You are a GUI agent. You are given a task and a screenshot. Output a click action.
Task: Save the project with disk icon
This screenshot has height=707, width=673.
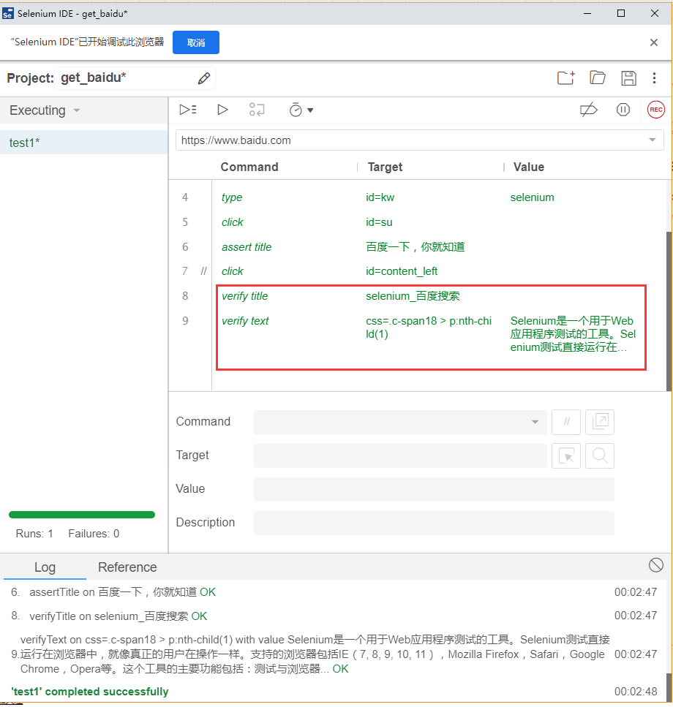[x=629, y=78]
